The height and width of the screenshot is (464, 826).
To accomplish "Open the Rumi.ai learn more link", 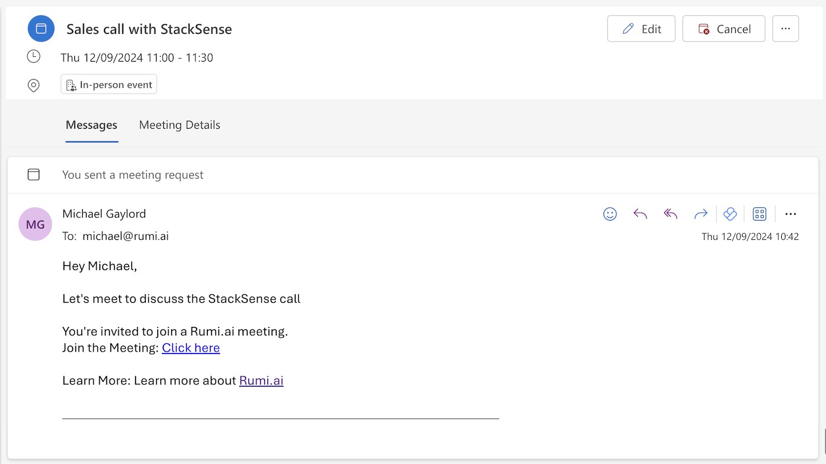I will point(261,381).
